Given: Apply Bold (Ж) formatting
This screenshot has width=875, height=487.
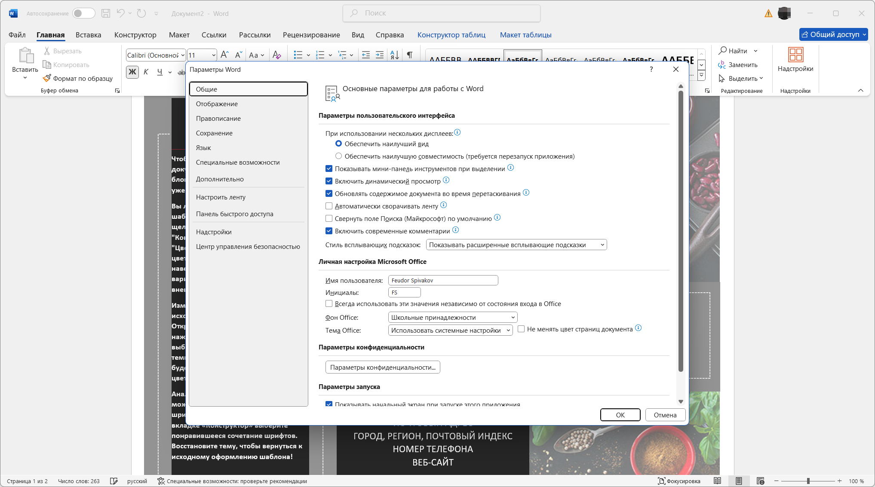Looking at the screenshot, I should 132,72.
